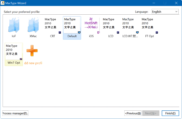Screen dimensions: 182x119
Task: Open the Process manager button
Action: (x=15, y=113)
